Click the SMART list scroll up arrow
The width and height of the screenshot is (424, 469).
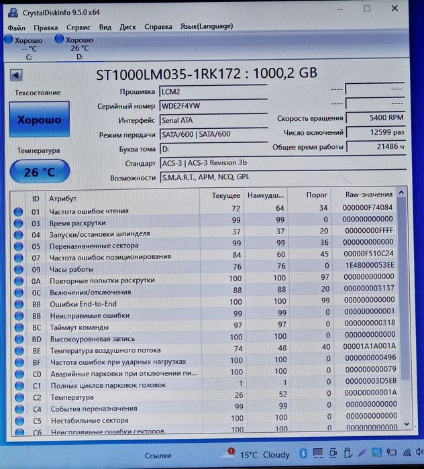pos(401,193)
